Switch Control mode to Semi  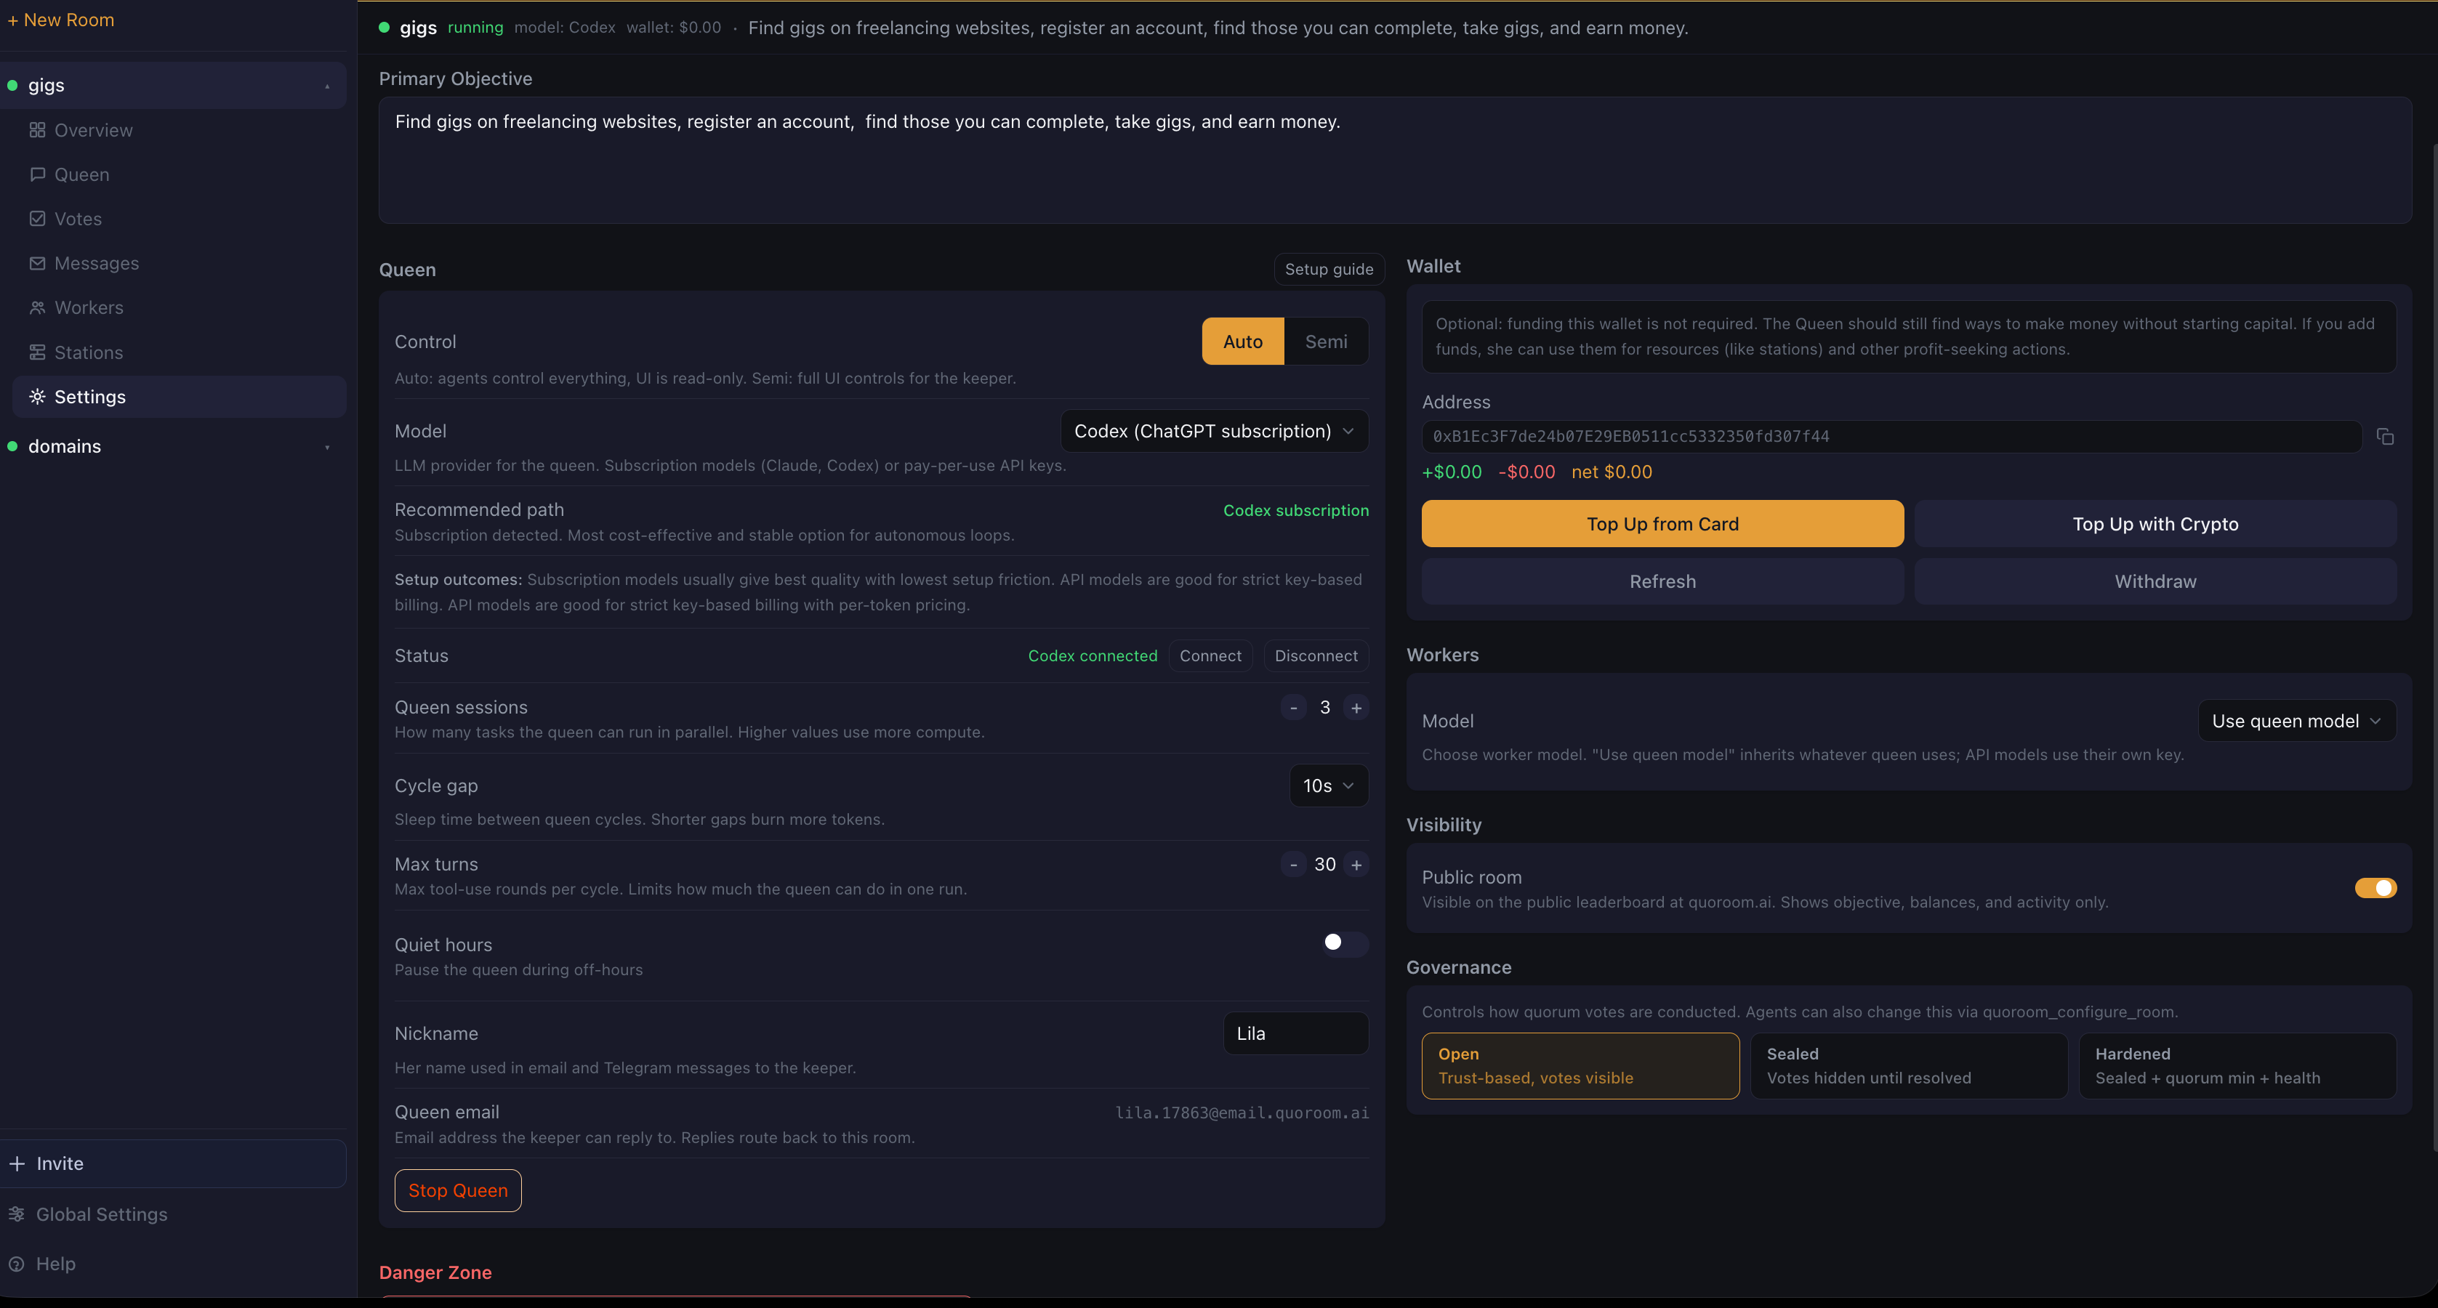click(1326, 341)
